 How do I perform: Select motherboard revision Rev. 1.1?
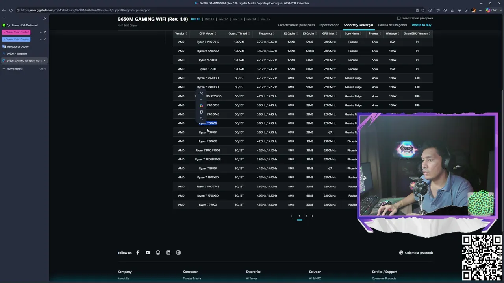209,19
